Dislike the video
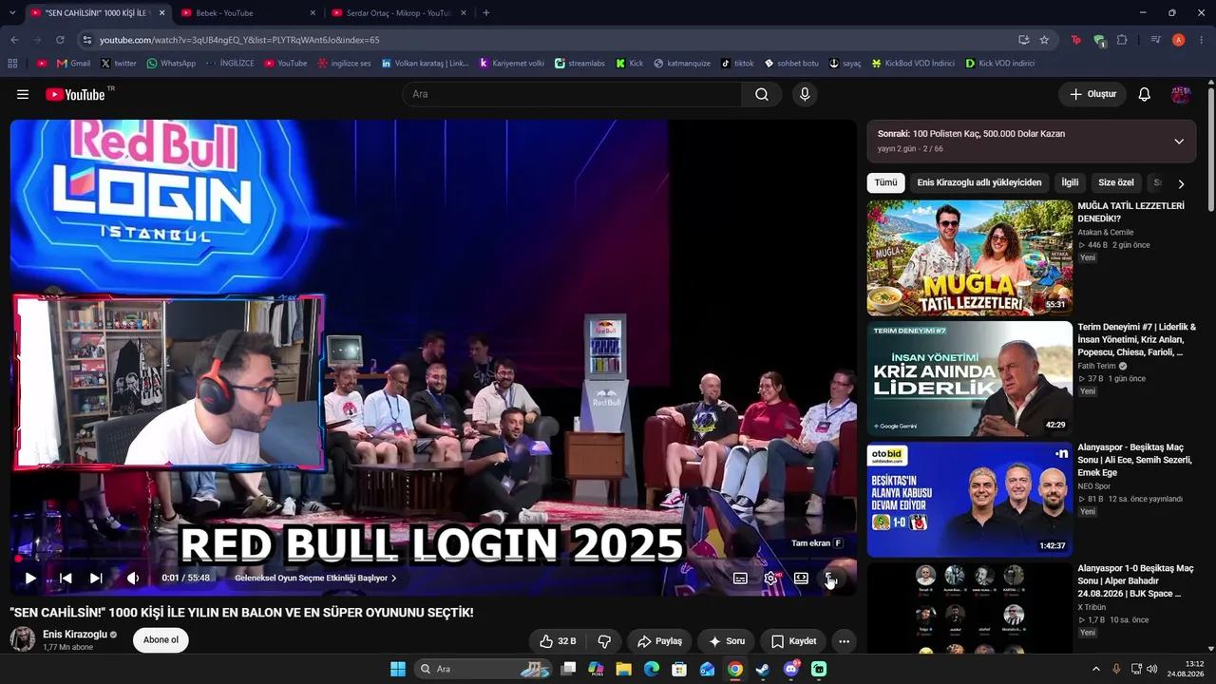 click(x=604, y=641)
